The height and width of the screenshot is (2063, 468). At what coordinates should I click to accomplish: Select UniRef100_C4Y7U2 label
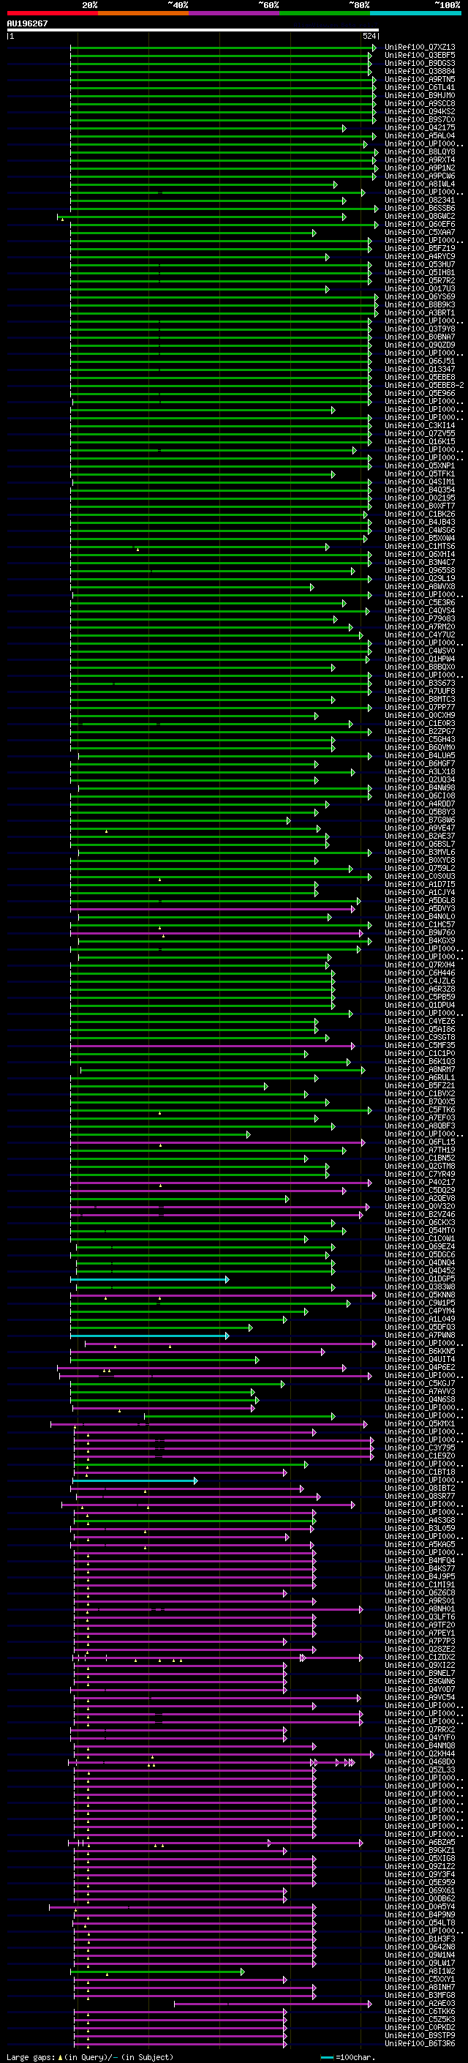420,634
